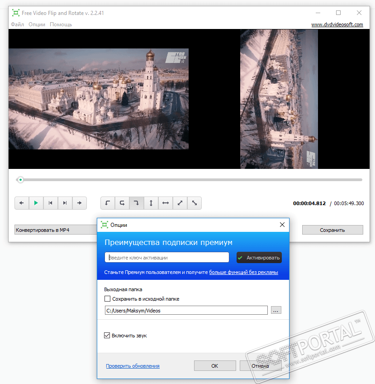
Task: Minimize the Free Video Flip and Rotate window
Action: pyautogui.click(x=318, y=13)
